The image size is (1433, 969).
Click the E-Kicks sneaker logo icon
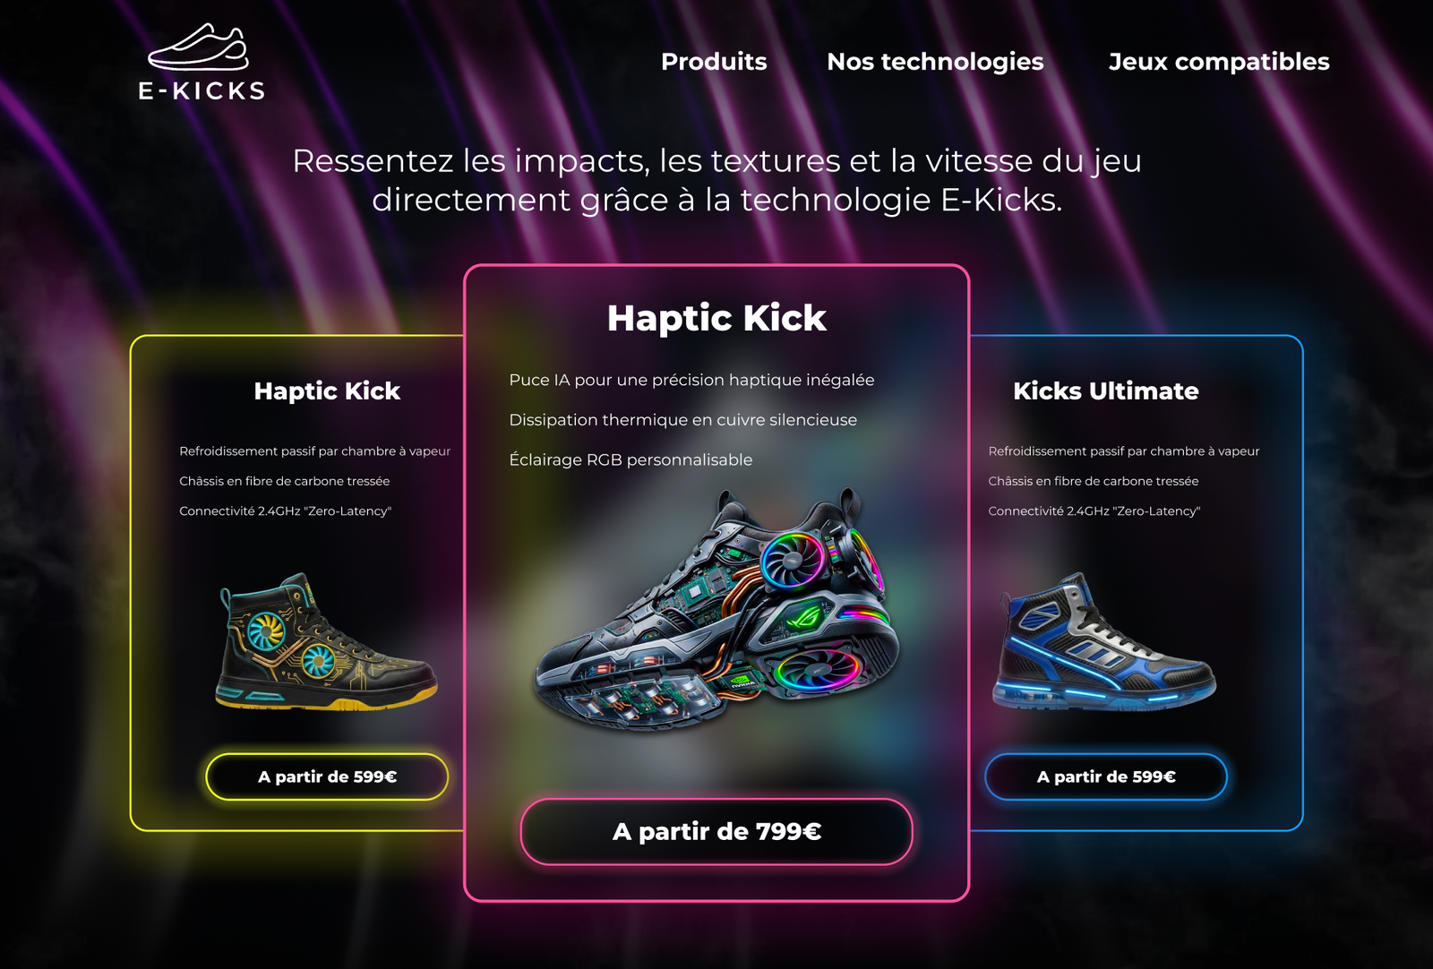coord(198,47)
